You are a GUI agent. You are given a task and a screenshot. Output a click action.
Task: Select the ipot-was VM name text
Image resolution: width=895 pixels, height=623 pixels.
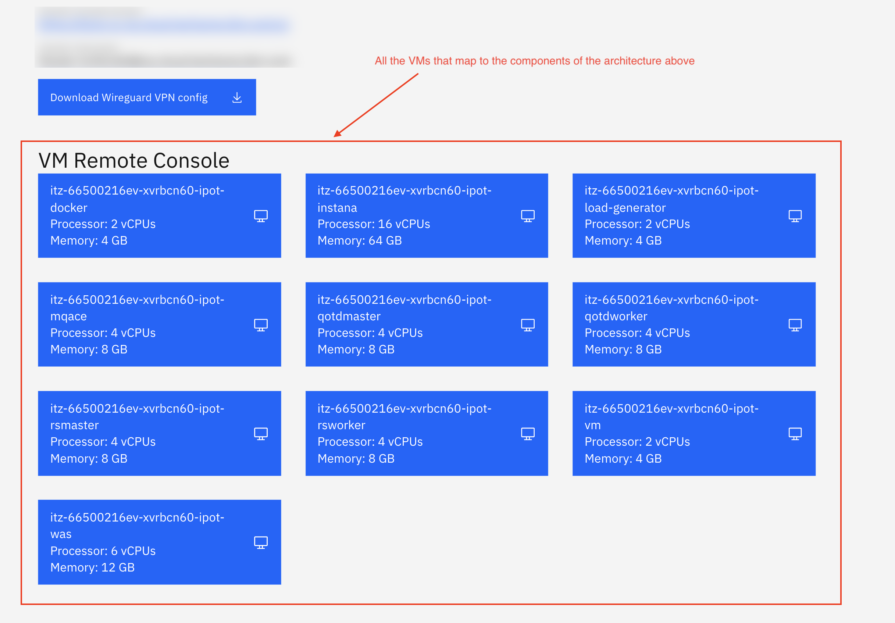click(x=137, y=525)
